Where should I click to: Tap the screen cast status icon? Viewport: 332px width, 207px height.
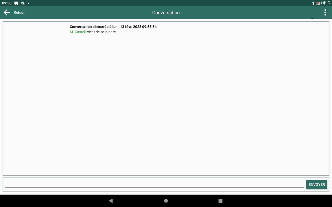pos(318,3)
